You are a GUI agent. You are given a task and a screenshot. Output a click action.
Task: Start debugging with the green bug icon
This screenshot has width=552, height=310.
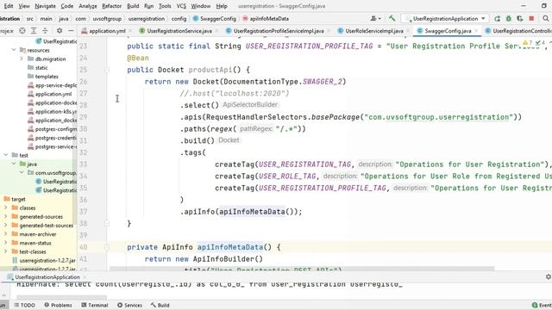coord(508,19)
